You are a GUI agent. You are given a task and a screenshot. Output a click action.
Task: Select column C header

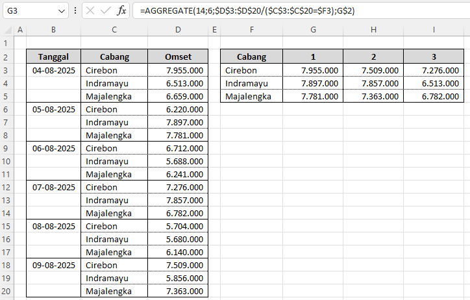114,30
